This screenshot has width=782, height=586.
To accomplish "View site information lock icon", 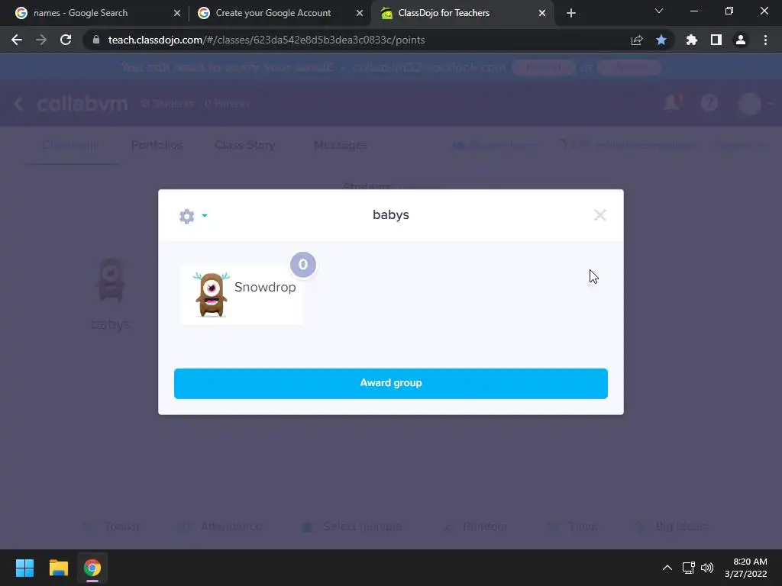I will point(96,40).
